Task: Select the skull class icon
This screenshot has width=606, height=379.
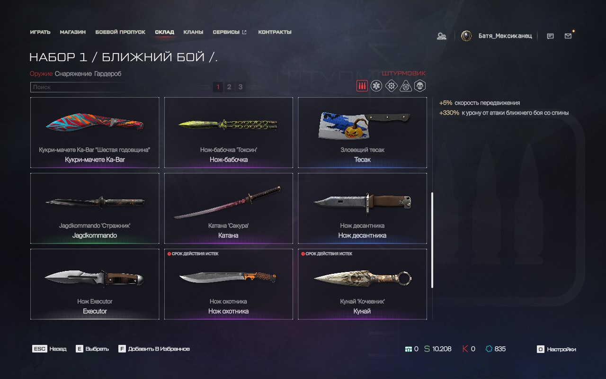Action: coord(420,86)
